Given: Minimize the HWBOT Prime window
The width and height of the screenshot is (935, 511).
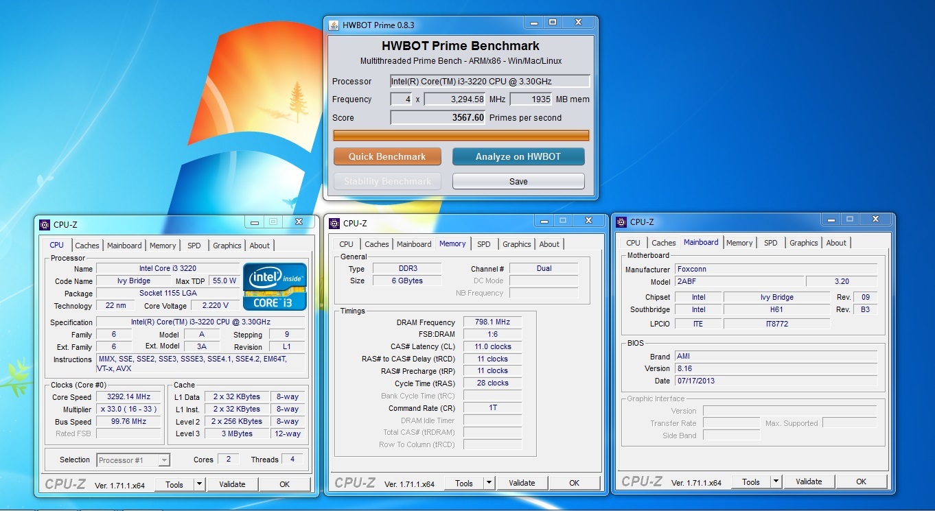Looking at the screenshot, I should pyautogui.click(x=534, y=23).
